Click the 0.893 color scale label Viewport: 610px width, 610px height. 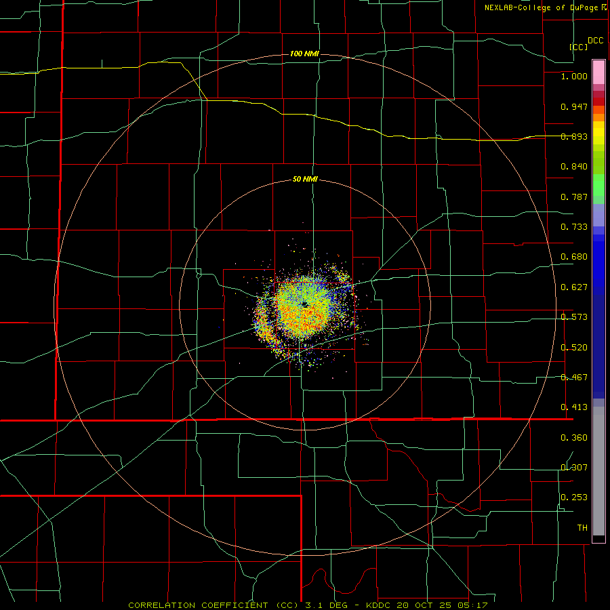[574, 136]
